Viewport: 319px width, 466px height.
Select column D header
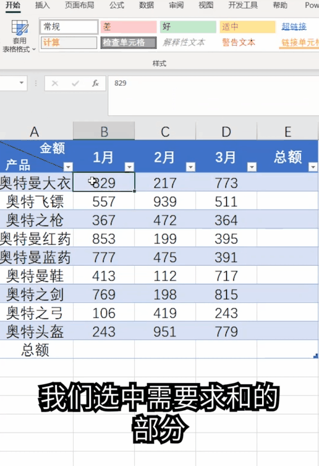point(226,131)
